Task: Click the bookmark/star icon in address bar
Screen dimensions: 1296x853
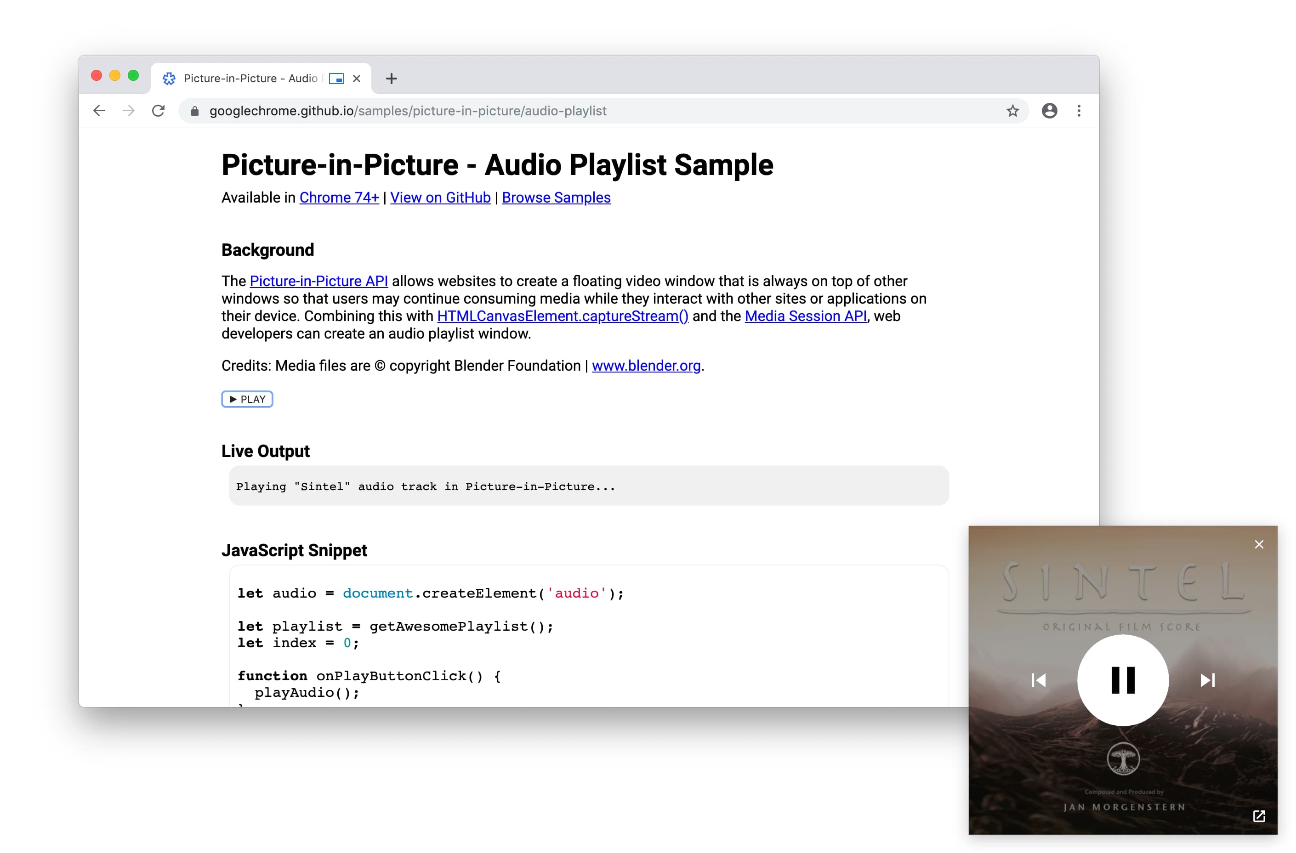Action: (x=1012, y=110)
